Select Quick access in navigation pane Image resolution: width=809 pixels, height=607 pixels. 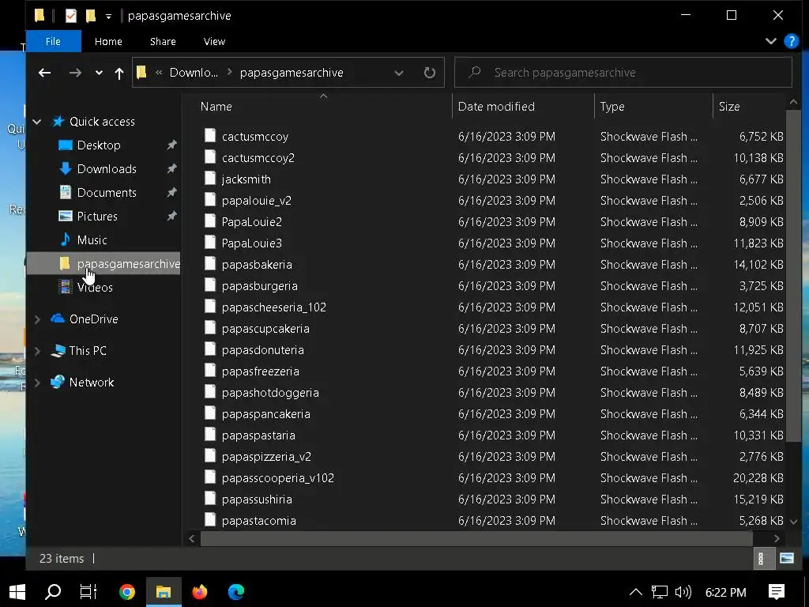pos(102,121)
